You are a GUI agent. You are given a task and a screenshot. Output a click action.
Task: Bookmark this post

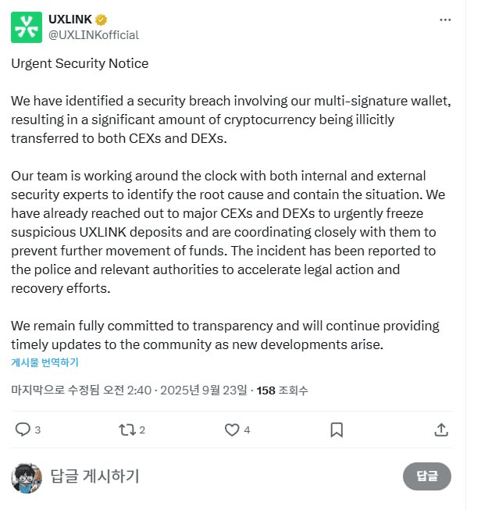click(x=337, y=430)
